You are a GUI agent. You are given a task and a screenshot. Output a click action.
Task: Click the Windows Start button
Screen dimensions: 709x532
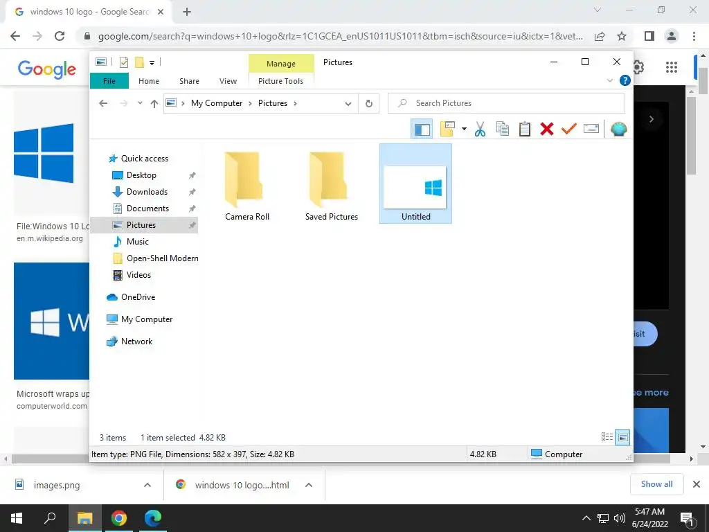pyautogui.click(x=17, y=518)
